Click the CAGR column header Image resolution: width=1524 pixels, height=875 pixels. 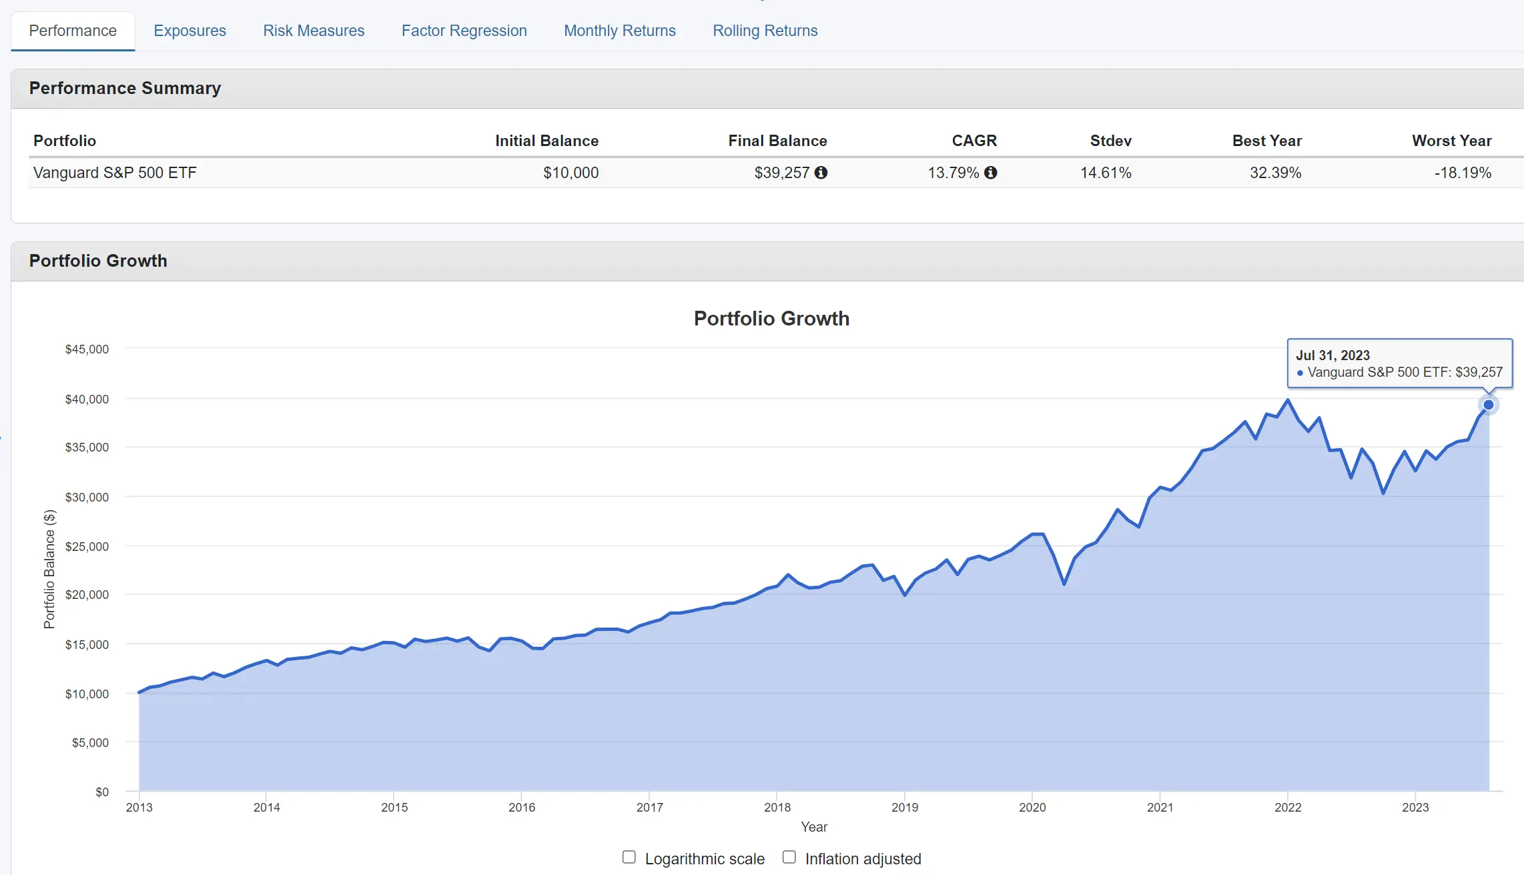[974, 141]
